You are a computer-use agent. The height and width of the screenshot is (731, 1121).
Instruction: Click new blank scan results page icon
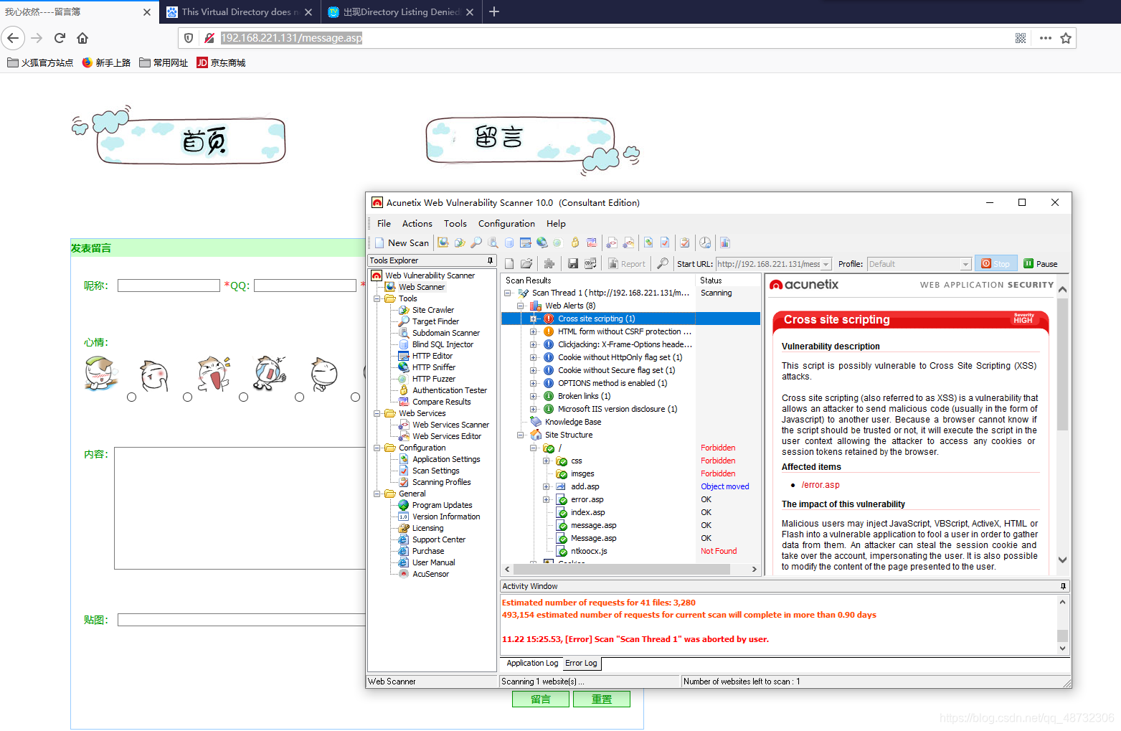click(x=509, y=264)
